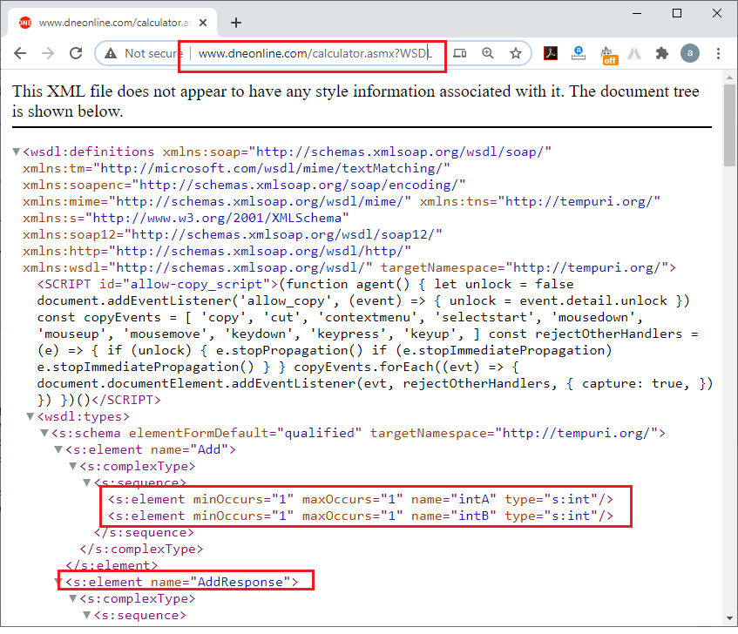Close the dneonline calculator tab
The height and width of the screenshot is (634, 738).
(x=203, y=23)
